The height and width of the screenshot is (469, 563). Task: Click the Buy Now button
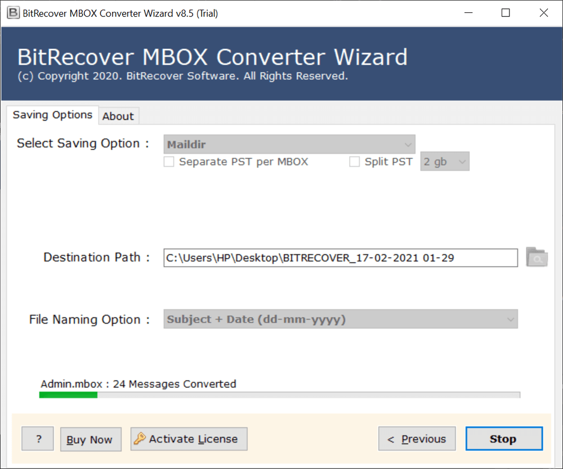(91, 439)
